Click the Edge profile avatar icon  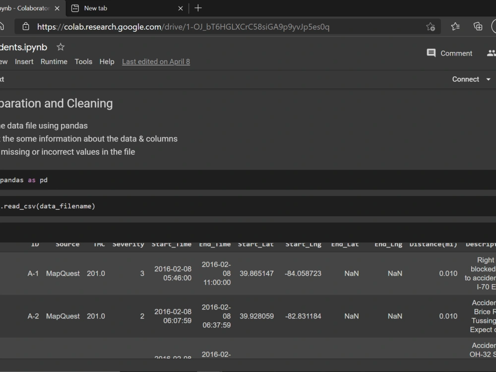coord(495,26)
